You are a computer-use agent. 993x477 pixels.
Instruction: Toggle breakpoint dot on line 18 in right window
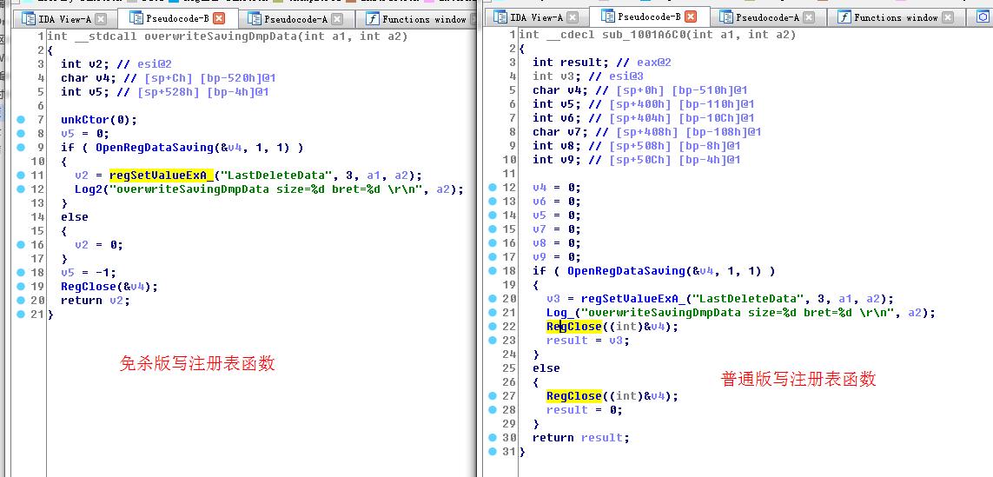point(493,271)
